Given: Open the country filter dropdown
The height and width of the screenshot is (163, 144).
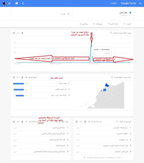Looking at the screenshot, I should 127,24.
